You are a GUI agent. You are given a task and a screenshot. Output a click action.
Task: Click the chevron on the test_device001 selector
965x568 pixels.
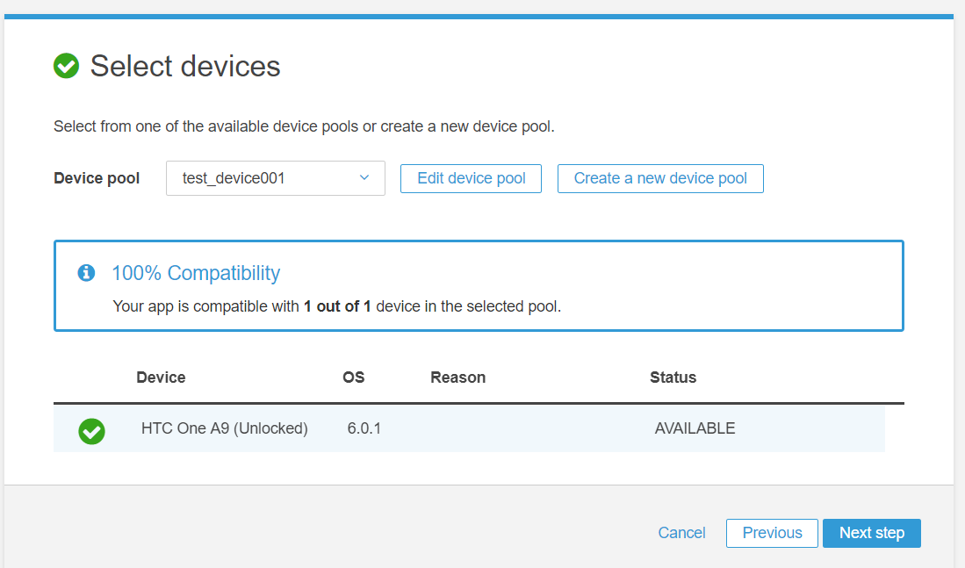pyautogui.click(x=364, y=178)
